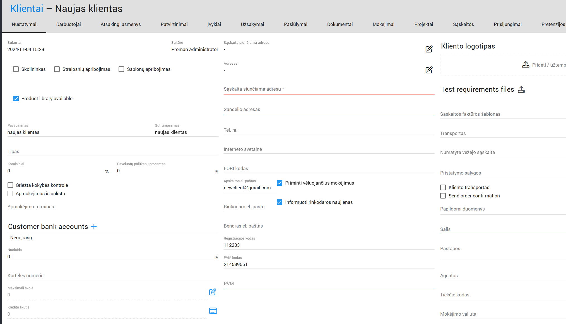Viewport: 566px width, 324px height.
Task: Click credit card icon by Kredito likutis
Action: 213,311
